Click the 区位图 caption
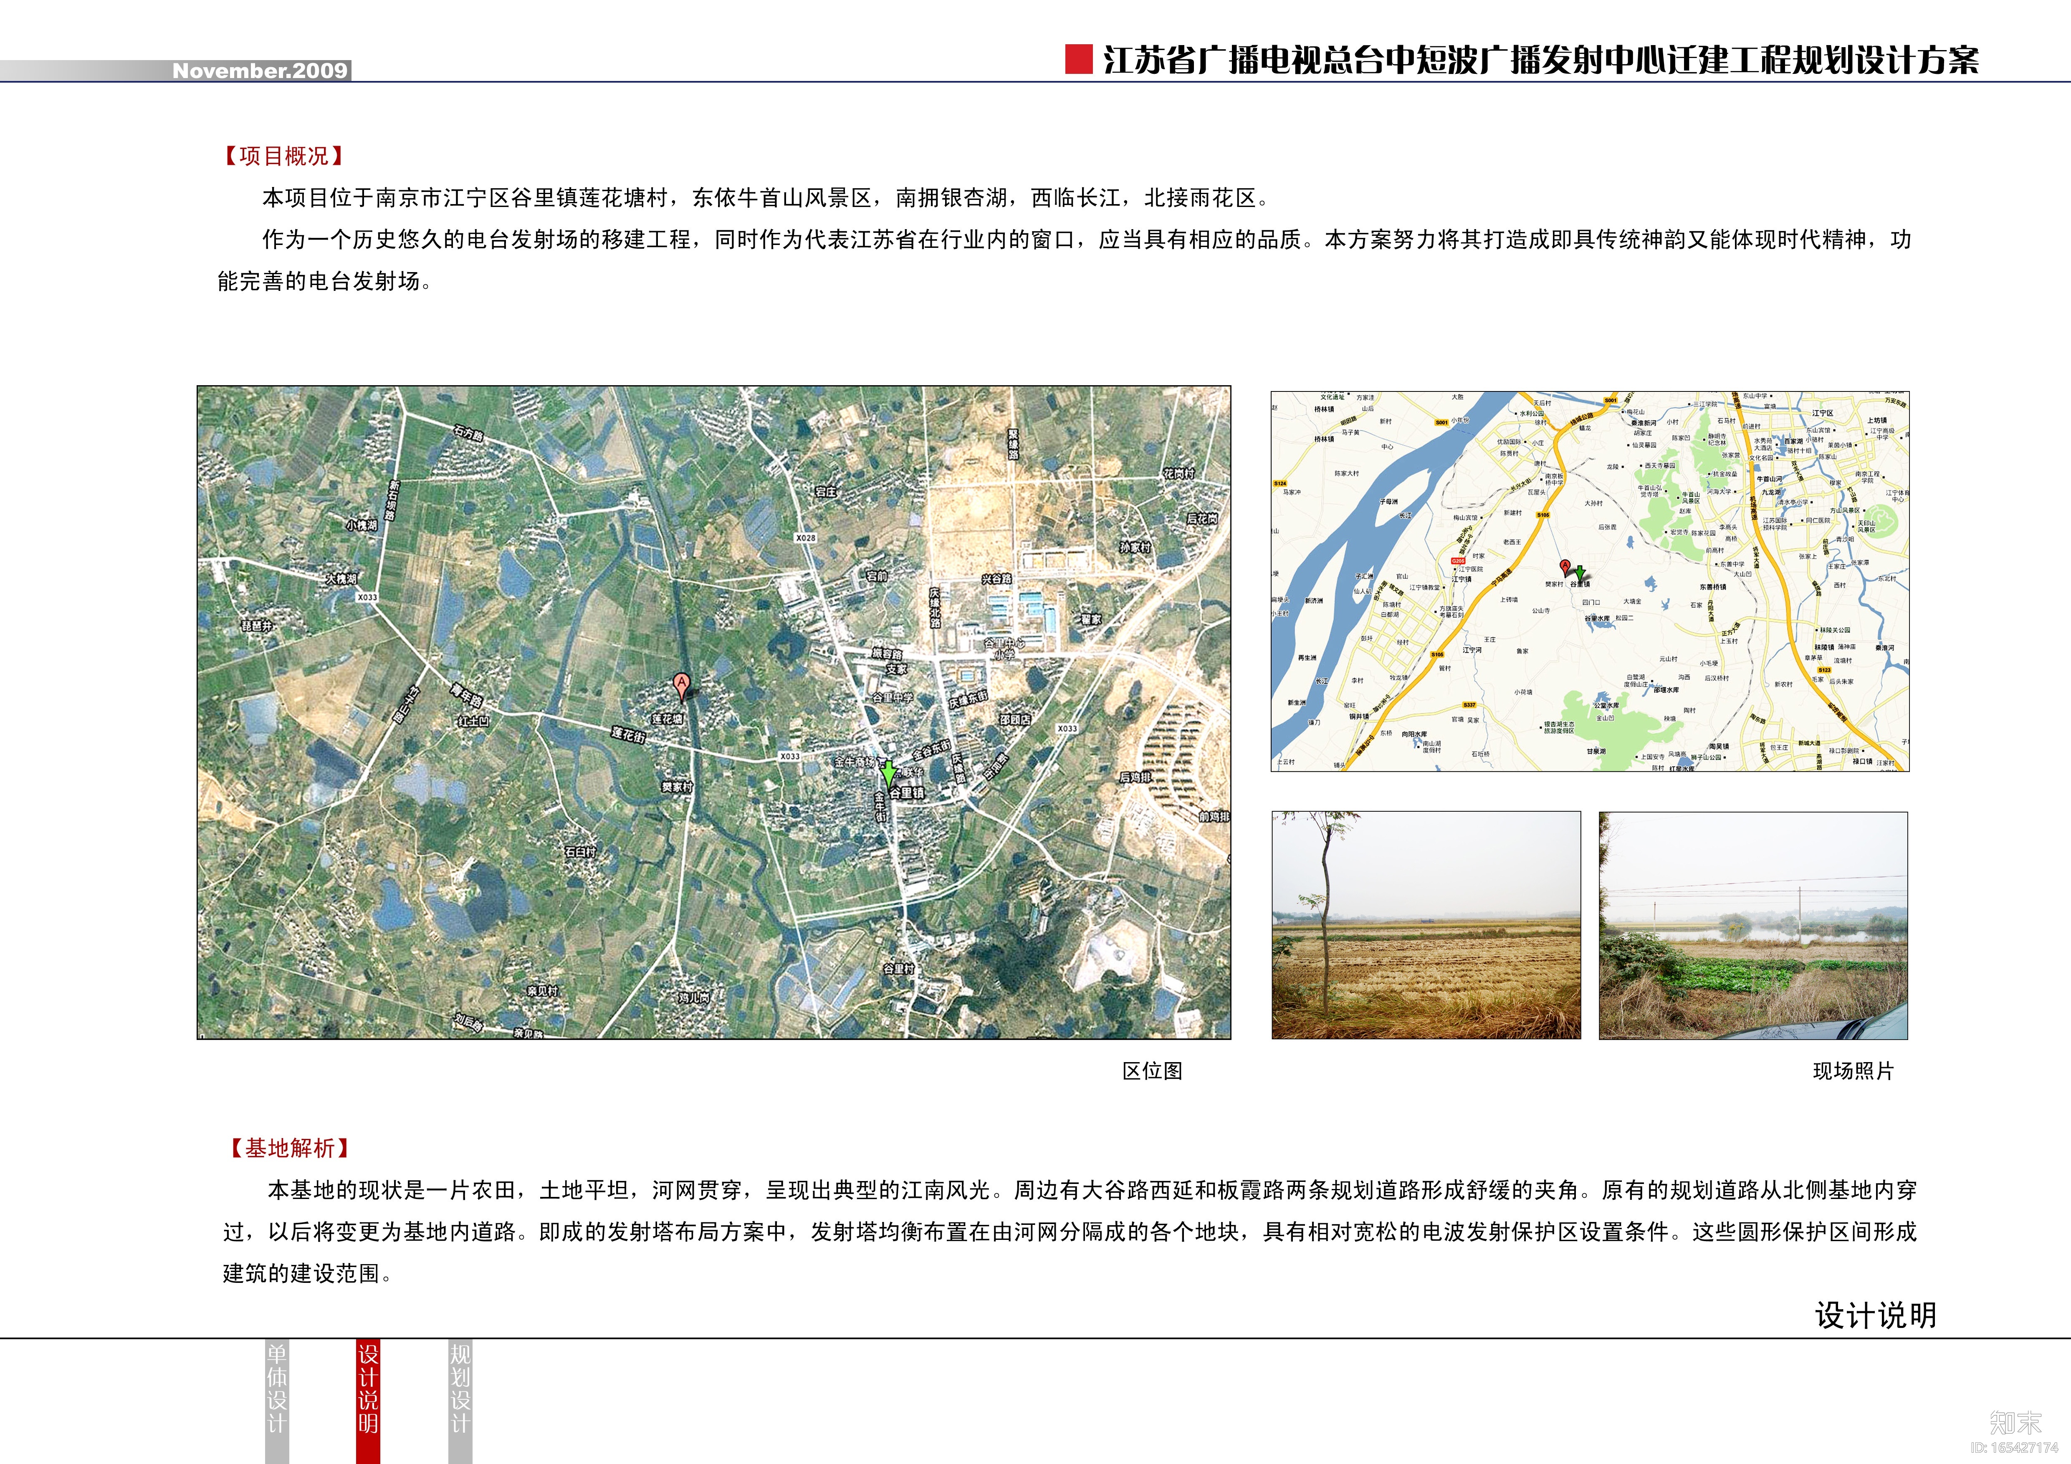The image size is (2071, 1464). pyautogui.click(x=1152, y=1071)
